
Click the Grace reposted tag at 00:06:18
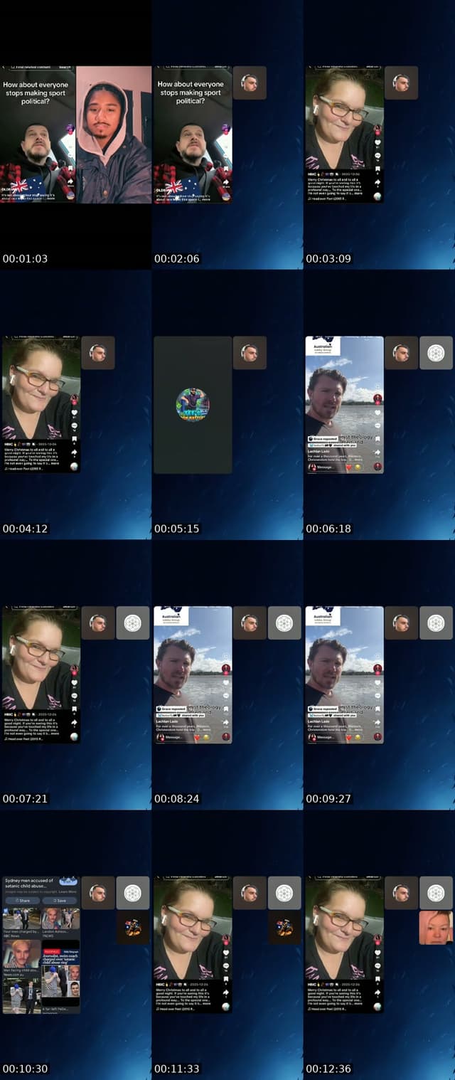[x=323, y=439]
